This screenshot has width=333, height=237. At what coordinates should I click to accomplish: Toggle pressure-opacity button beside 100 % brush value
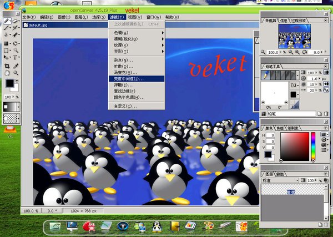[326, 73]
